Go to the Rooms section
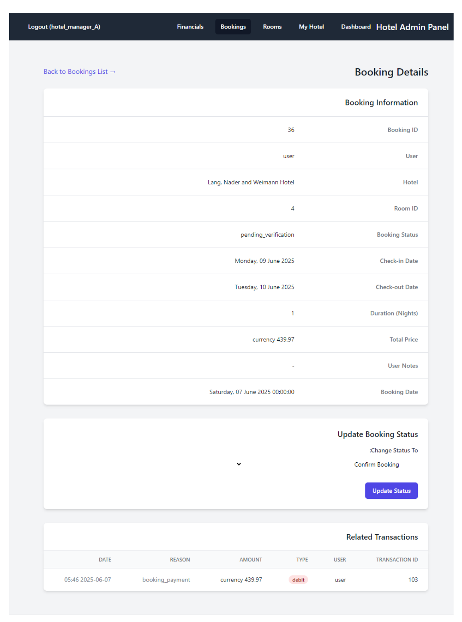 point(272,27)
